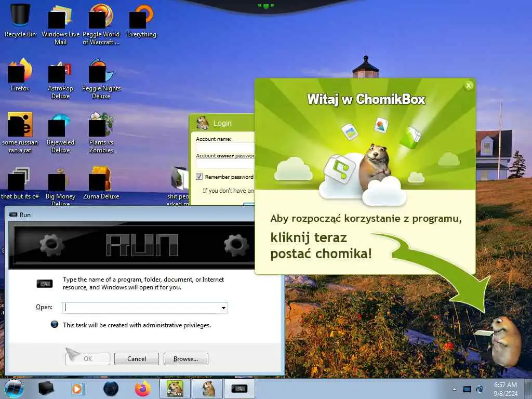Click the ChomikBox hamster logo in Login
The width and height of the screenshot is (532, 399).
click(x=203, y=123)
